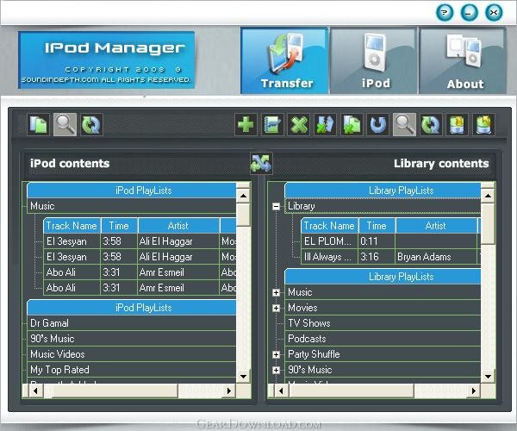Expand the library 90's Music playlist
The height and width of the screenshot is (431, 517).
coord(277,370)
